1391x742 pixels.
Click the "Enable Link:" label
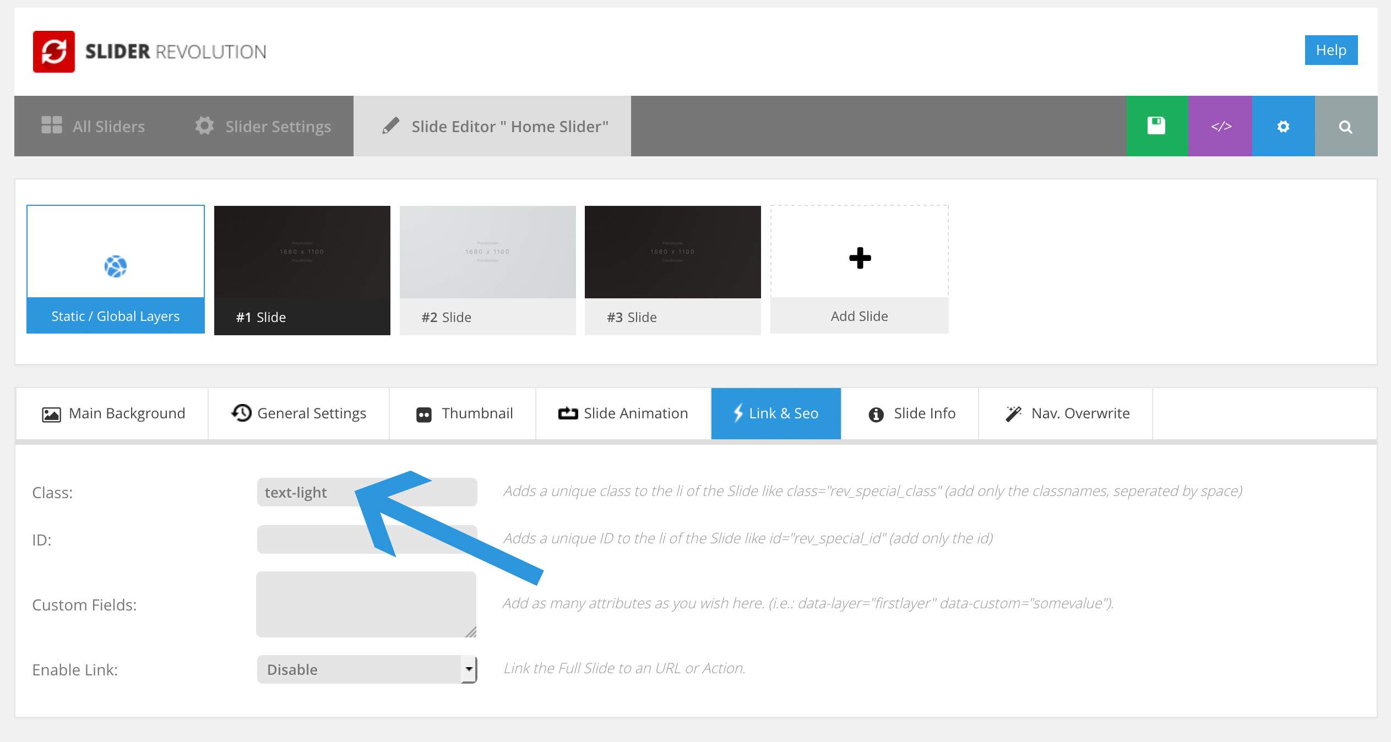point(75,670)
